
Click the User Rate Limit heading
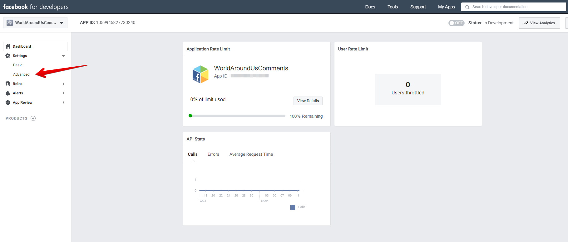[353, 49]
